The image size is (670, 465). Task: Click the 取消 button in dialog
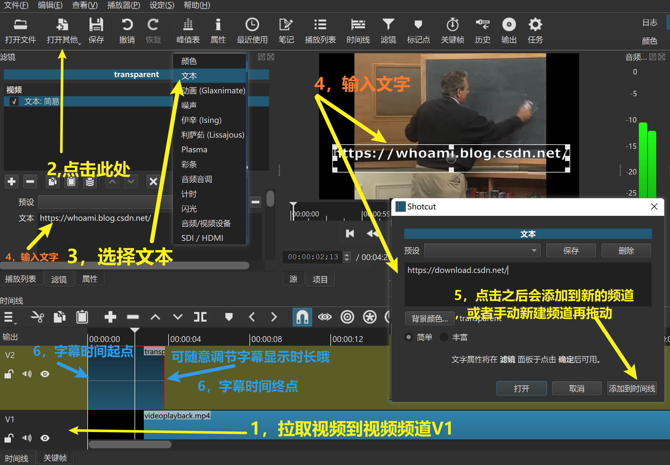pyautogui.click(x=576, y=389)
